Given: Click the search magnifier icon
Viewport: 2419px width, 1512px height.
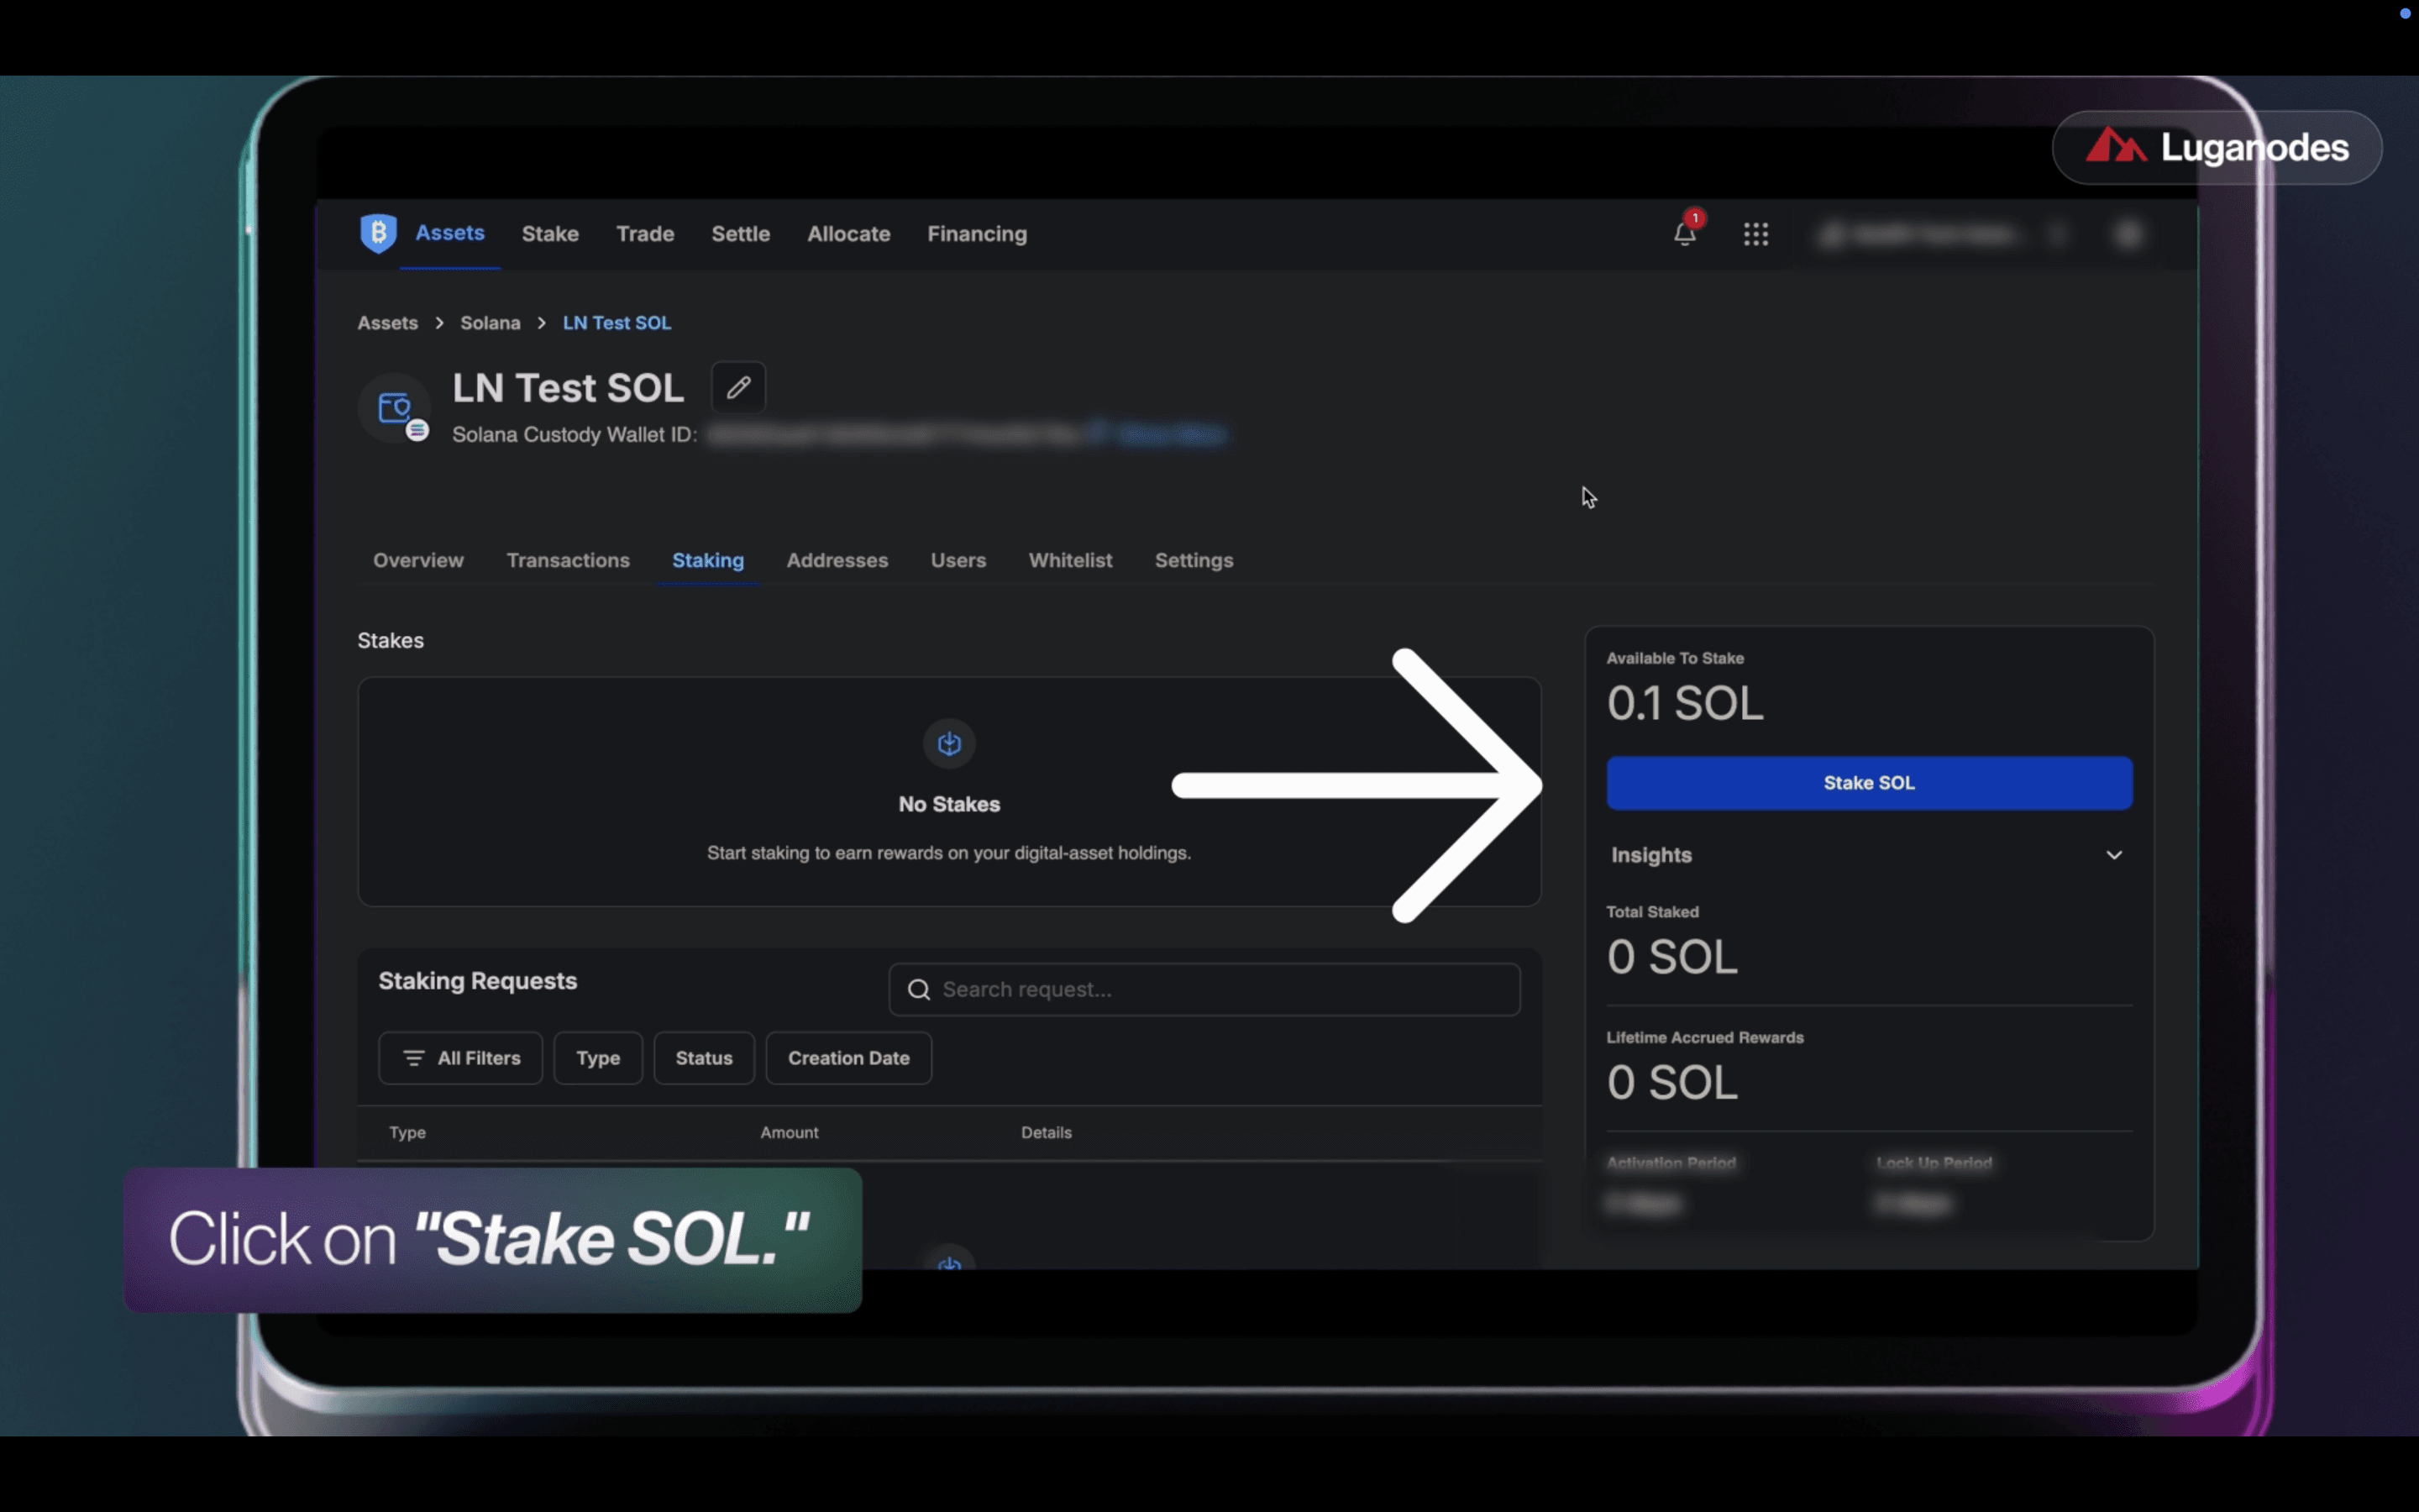Looking at the screenshot, I should [x=919, y=990].
